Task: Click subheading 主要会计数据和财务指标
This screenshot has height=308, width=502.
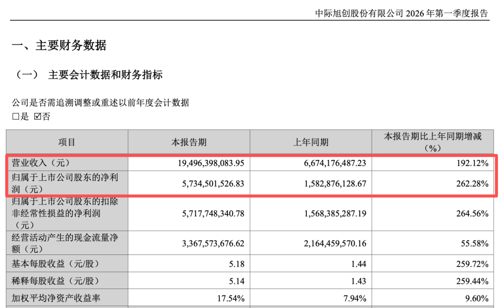Action: (106, 75)
